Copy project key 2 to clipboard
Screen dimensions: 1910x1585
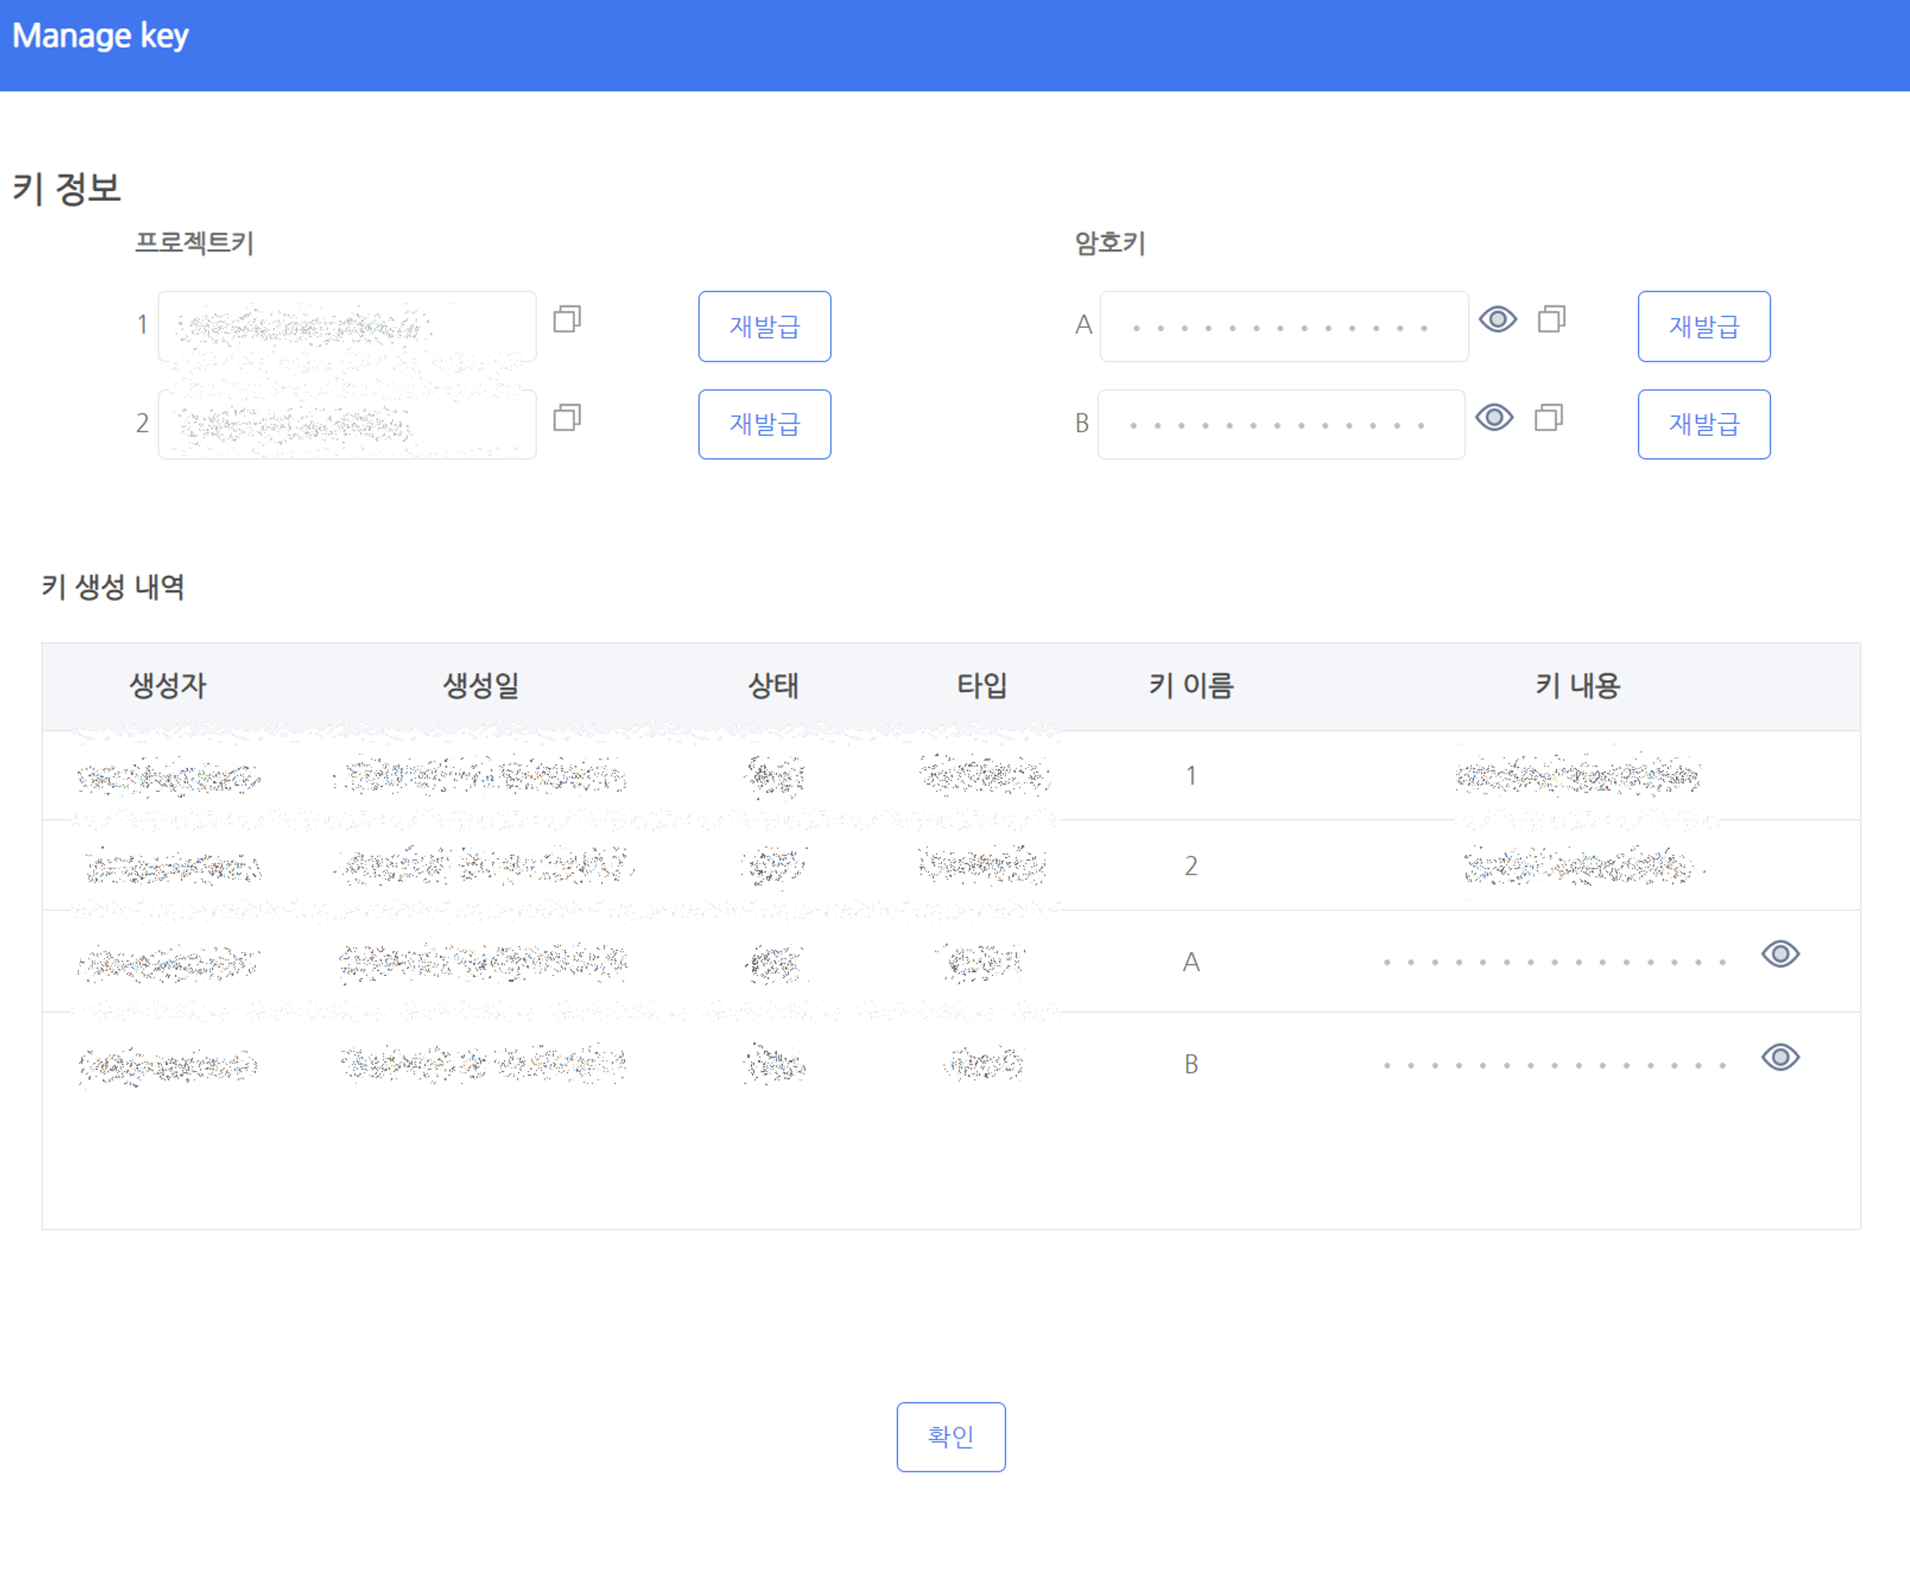pyautogui.click(x=567, y=418)
